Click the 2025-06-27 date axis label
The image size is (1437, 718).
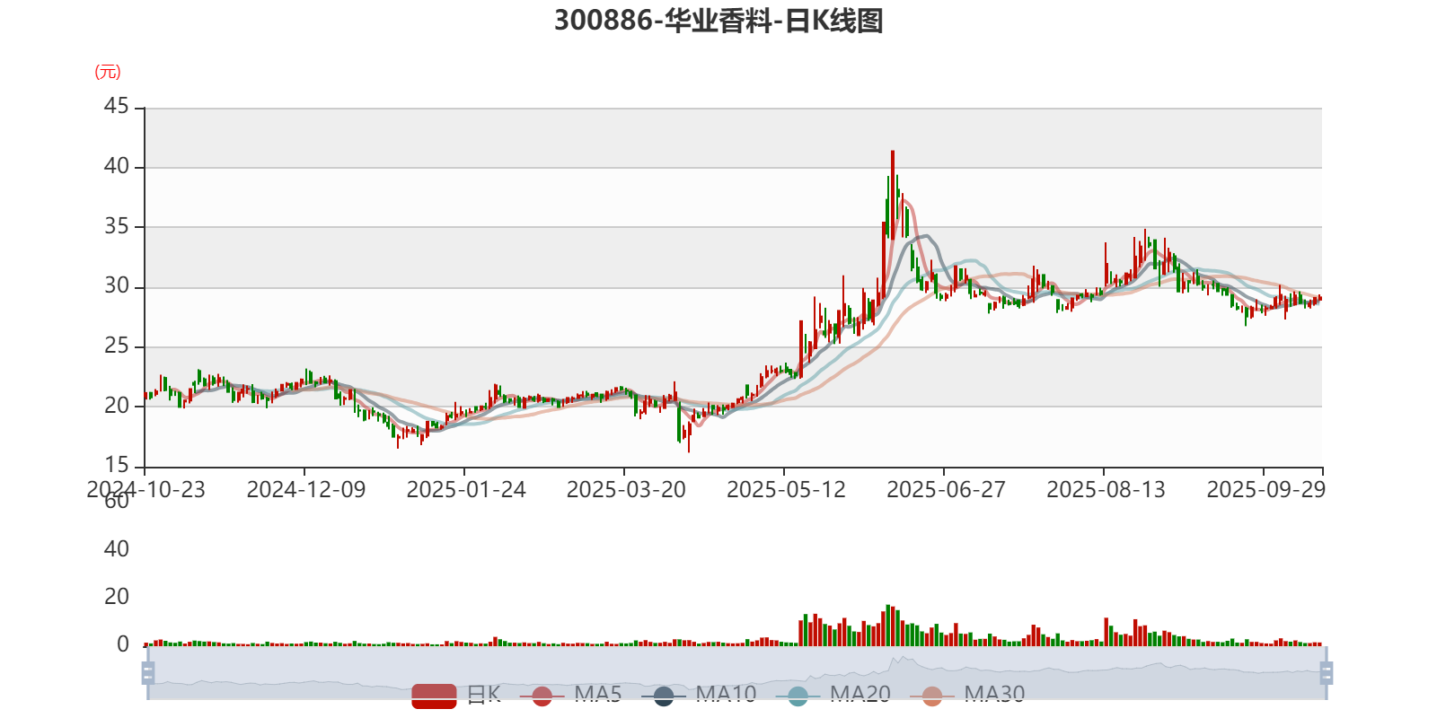(946, 489)
